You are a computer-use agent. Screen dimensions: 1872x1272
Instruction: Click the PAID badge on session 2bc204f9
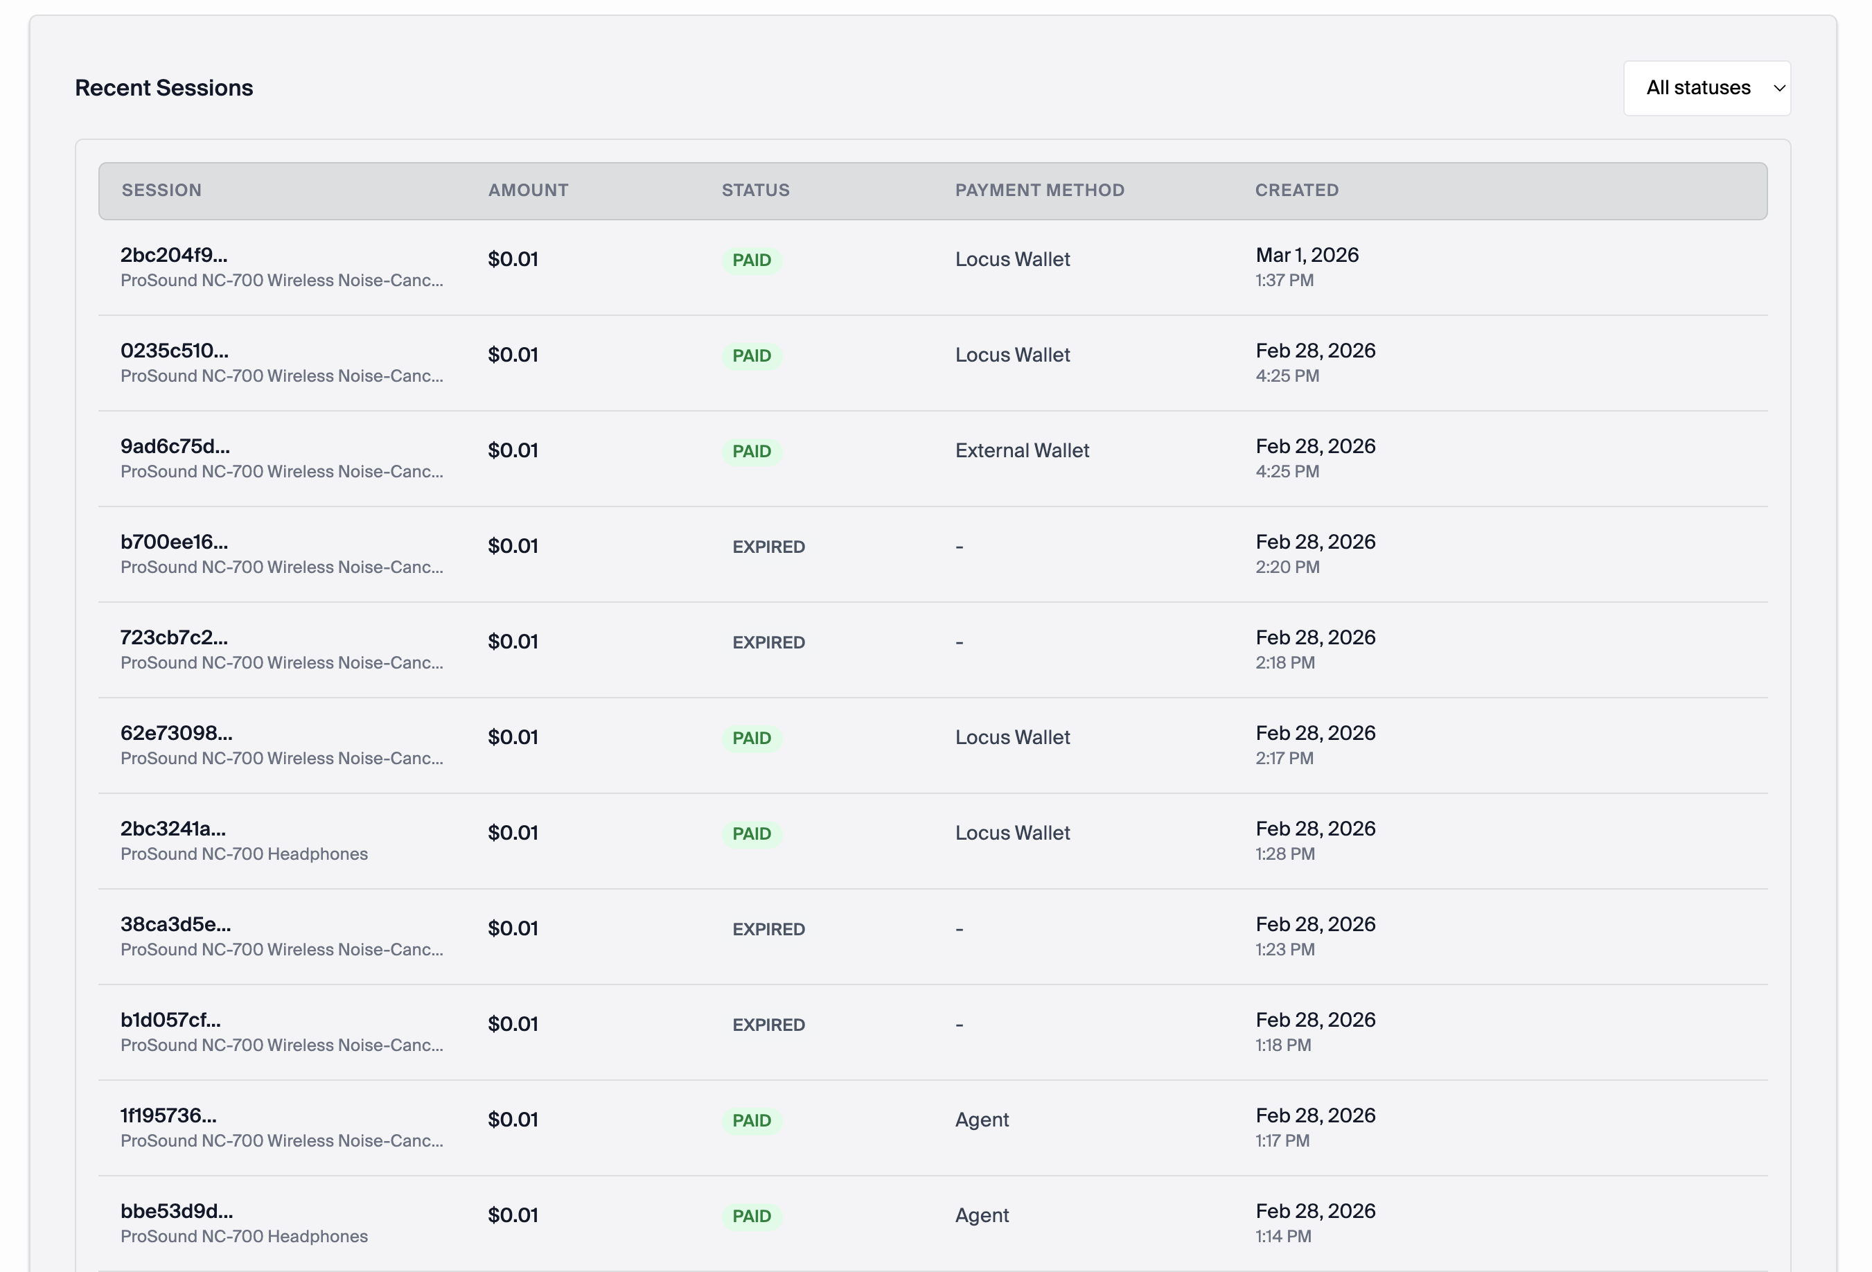click(752, 260)
